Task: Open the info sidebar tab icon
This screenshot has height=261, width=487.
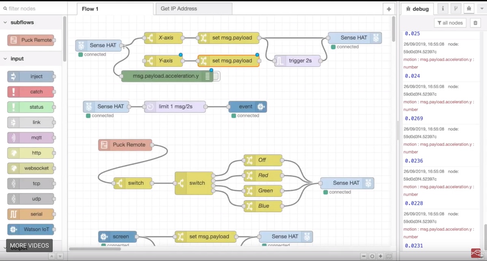Action: (x=443, y=9)
